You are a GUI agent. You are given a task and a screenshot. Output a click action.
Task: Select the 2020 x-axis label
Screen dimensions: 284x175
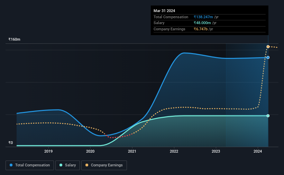90,151
